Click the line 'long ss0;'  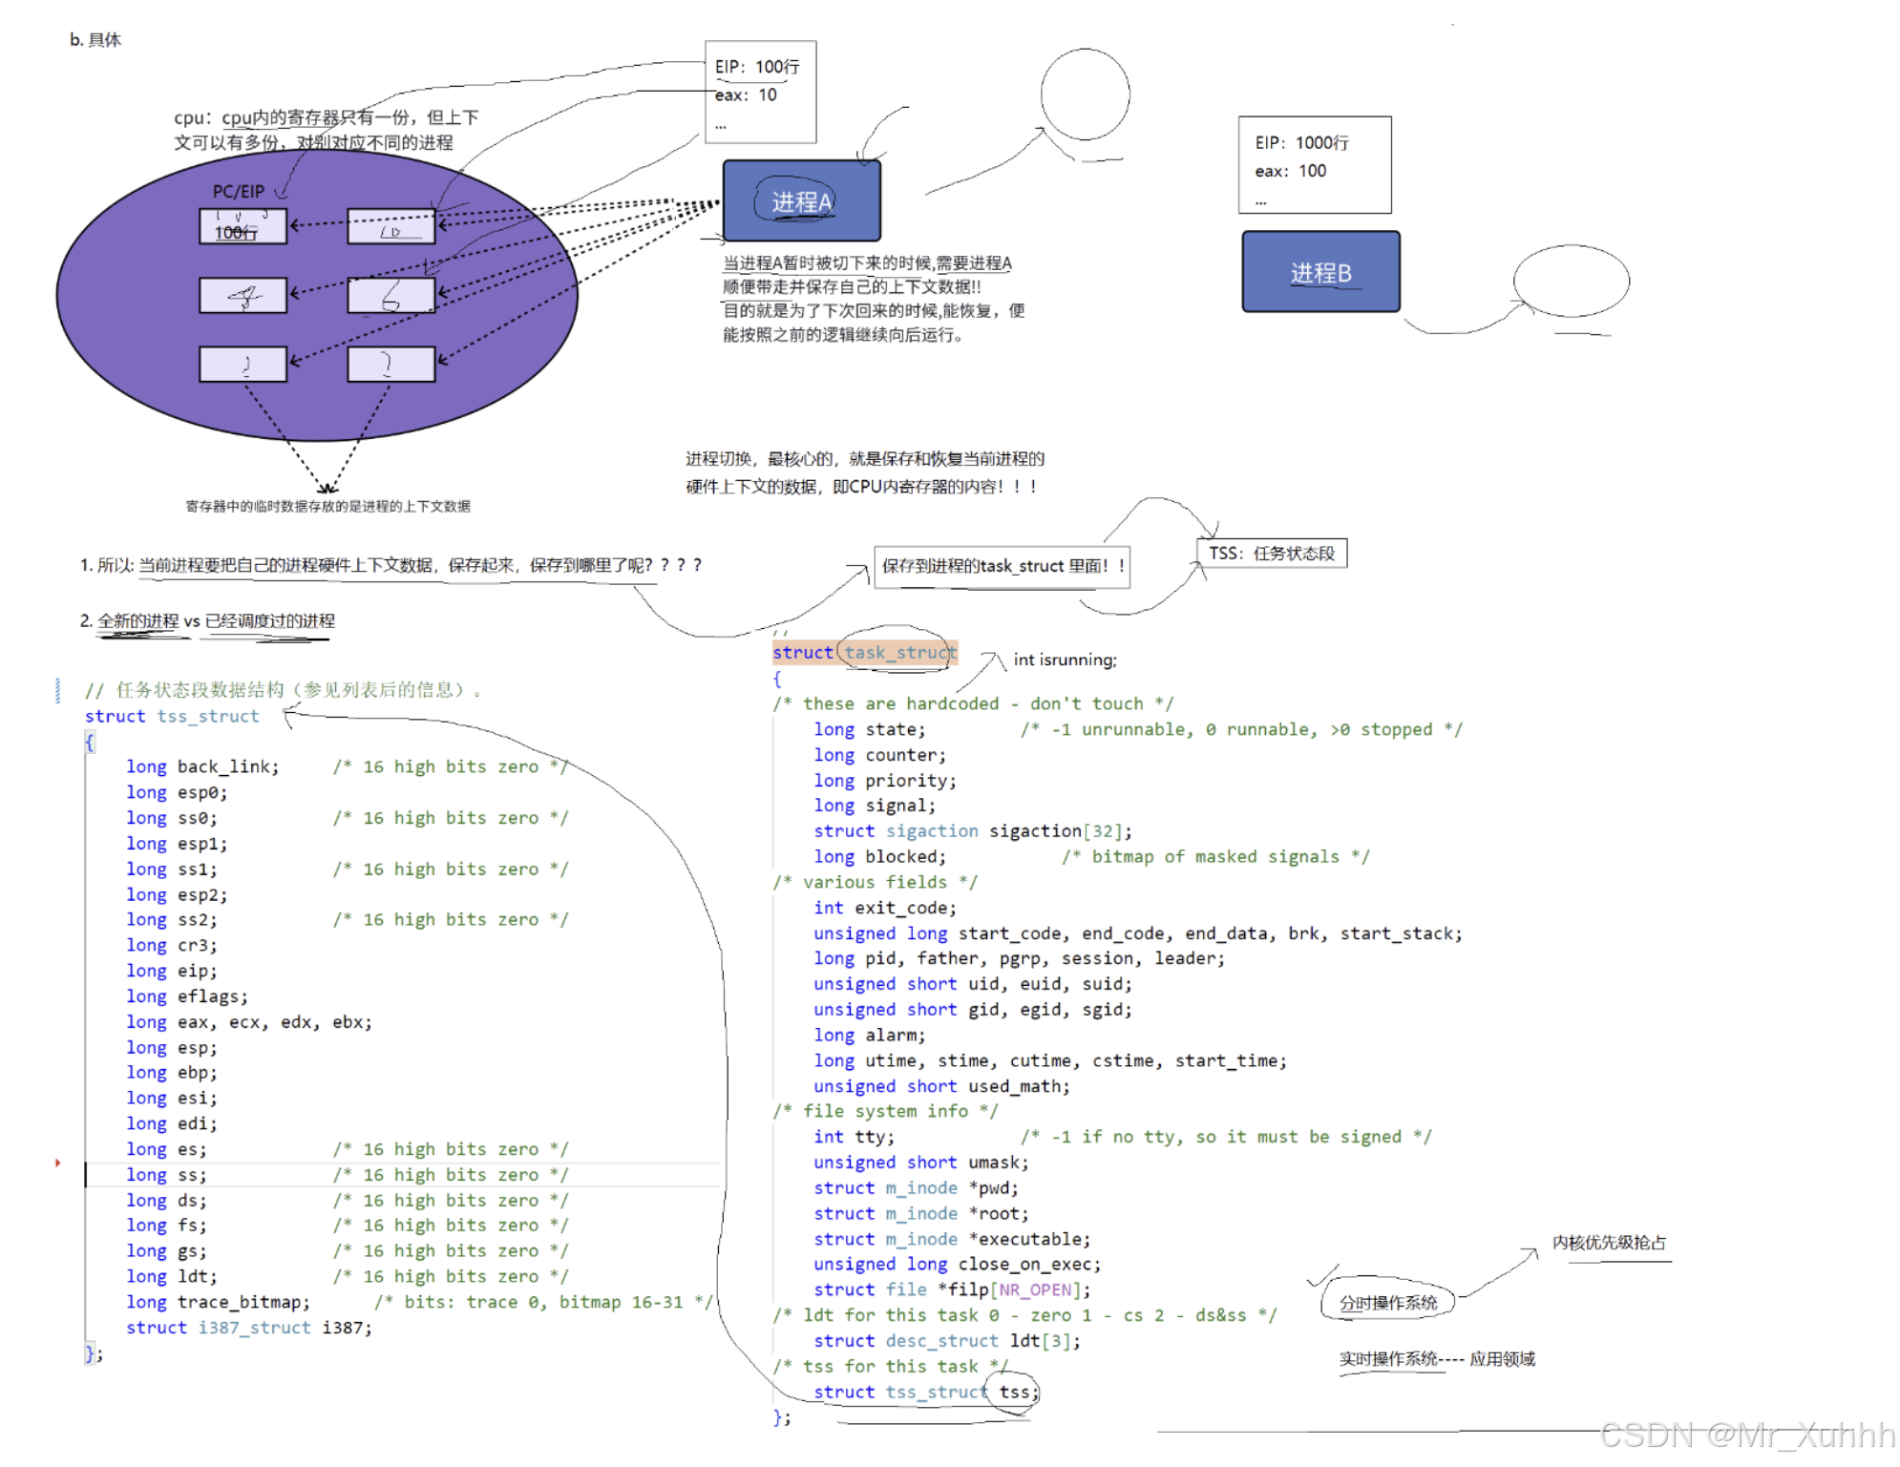pos(172,818)
